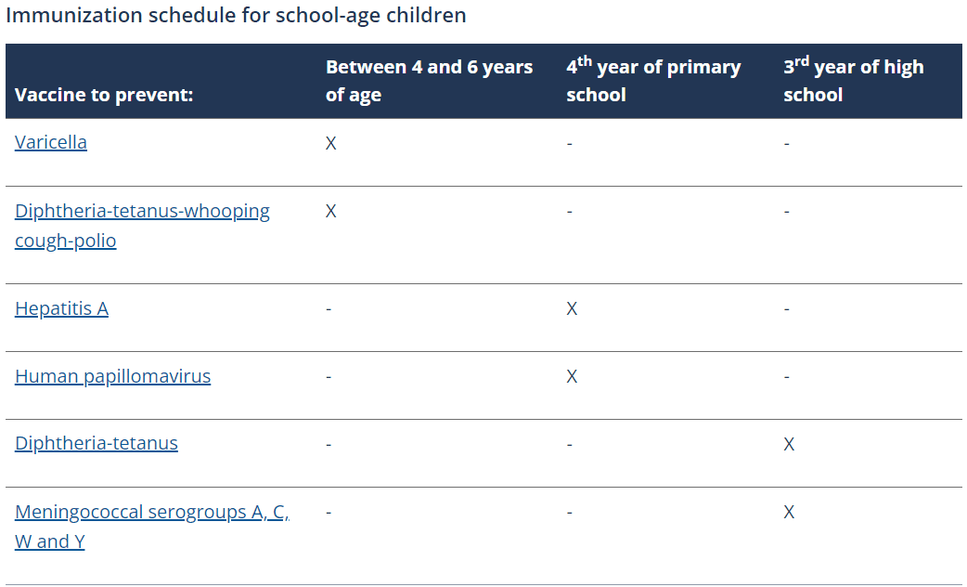Click the Hepatitis A link
Screen dimensions: 967x587
pyautogui.click(x=61, y=308)
